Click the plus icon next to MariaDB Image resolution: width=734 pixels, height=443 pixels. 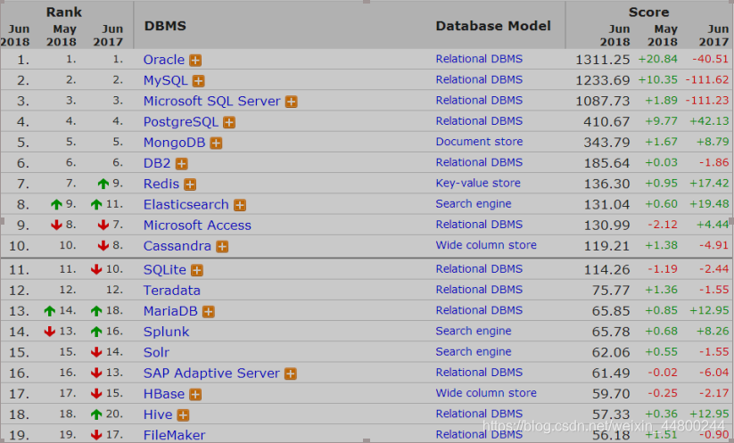click(x=209, y=312)
